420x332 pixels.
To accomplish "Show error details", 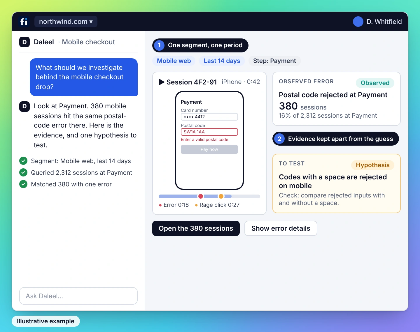I will tap(281, 228).
